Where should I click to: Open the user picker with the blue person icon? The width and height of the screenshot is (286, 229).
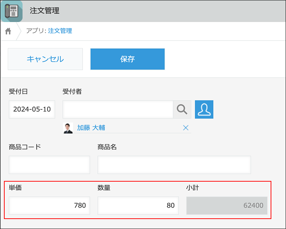click(204, 109)
